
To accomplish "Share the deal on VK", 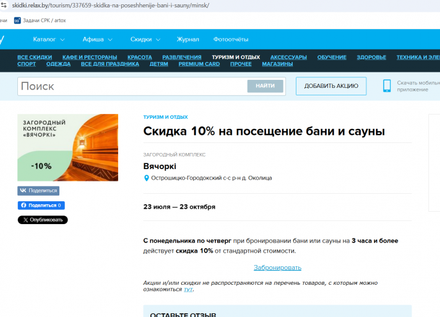I will tap(38, 191).
